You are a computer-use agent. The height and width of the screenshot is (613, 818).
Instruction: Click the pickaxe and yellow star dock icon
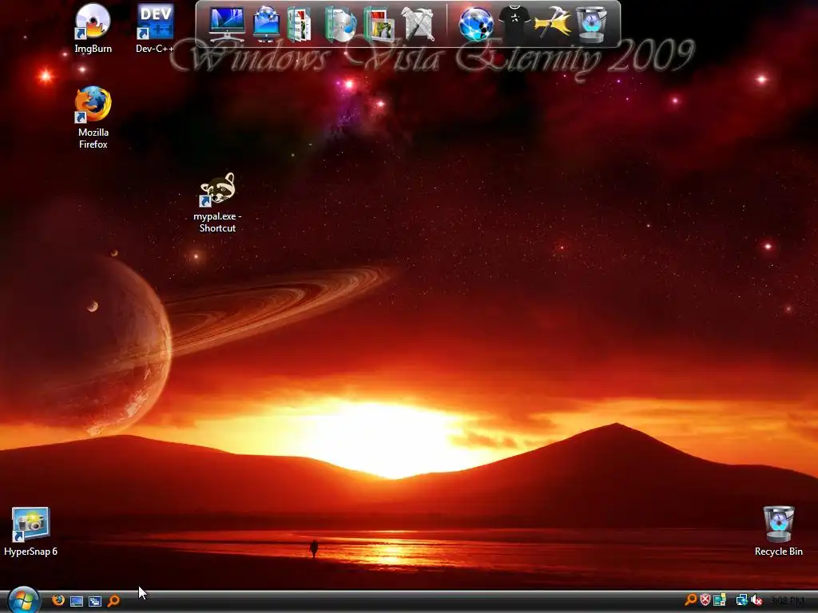point(553,24)
